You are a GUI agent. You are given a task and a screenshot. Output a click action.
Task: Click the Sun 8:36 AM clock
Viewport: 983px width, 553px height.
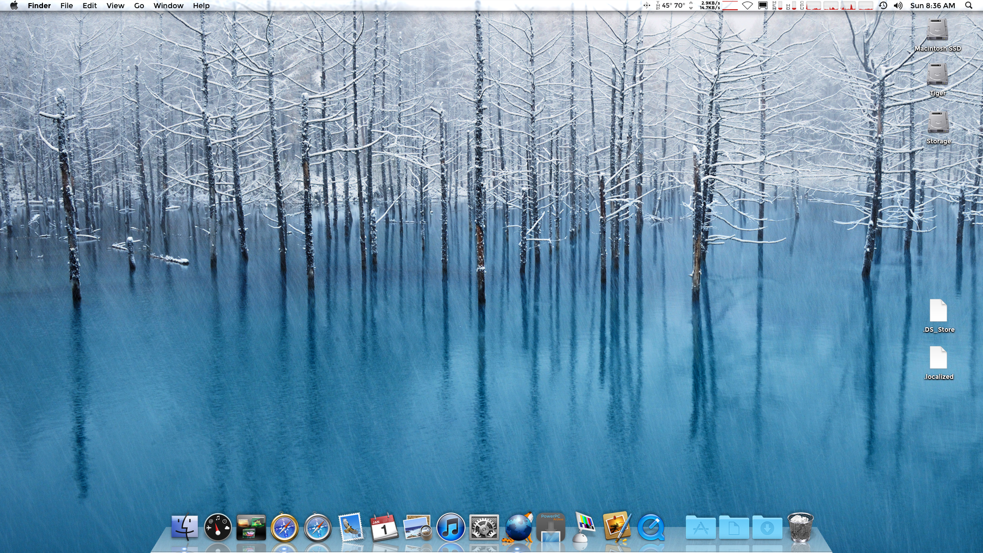(933, 6)
